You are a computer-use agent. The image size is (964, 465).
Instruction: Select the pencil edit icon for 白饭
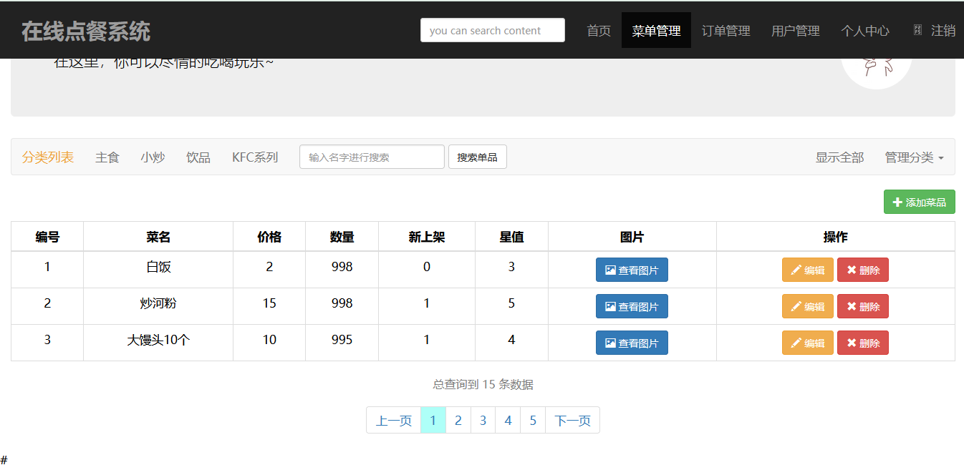pyautogui.click(x=796, y=270)
